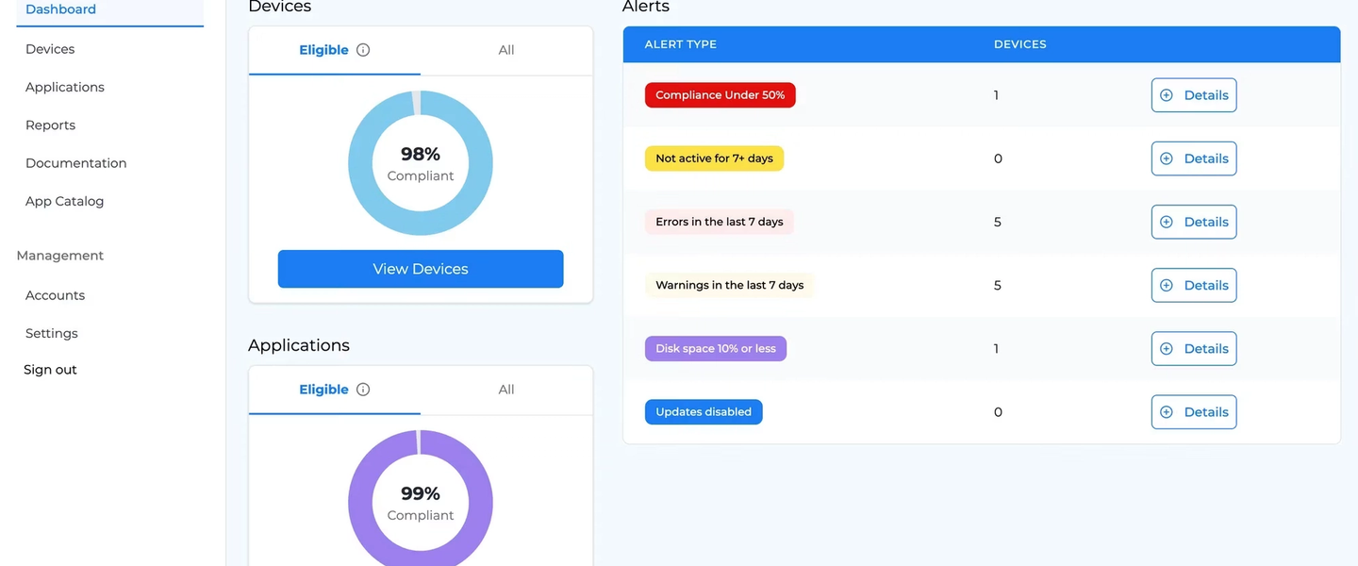Click the DEVICES column header in Alerts
The width and height of the screenshot is (1358, 566).
1020,44
